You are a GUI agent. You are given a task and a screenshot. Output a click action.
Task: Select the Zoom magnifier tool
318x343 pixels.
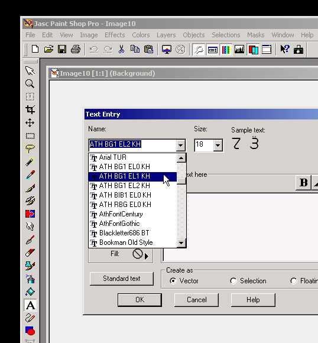point(30,83)
